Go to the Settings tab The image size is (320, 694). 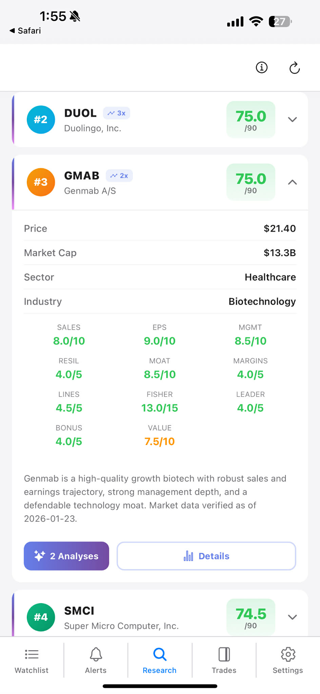pos(288,660)
